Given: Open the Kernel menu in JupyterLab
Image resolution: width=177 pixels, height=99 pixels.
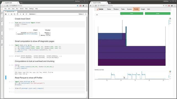Looking at the screenshot, I should 22,9.
